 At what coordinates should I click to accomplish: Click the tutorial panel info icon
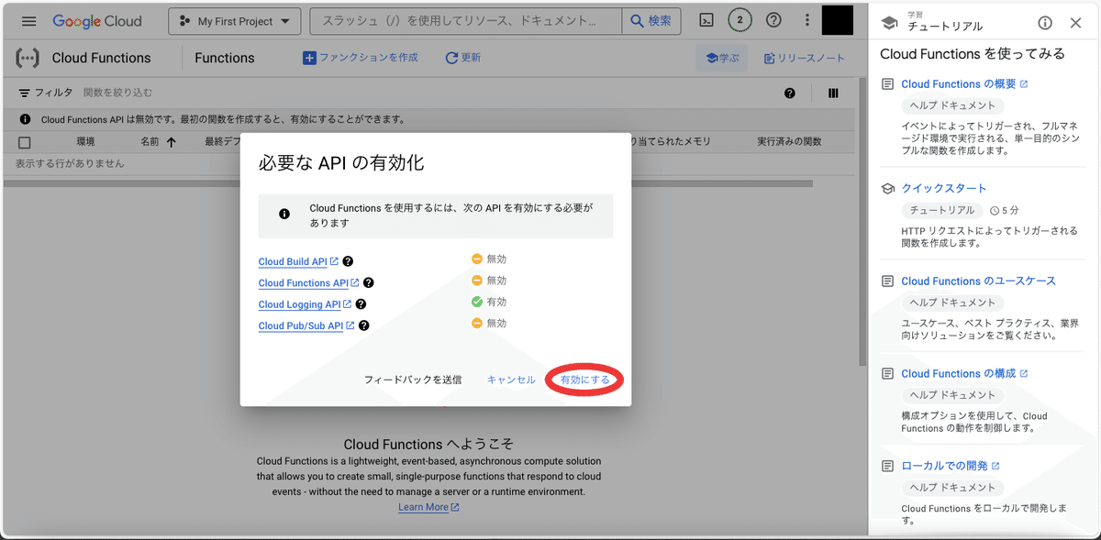[x=1045, y=23]
